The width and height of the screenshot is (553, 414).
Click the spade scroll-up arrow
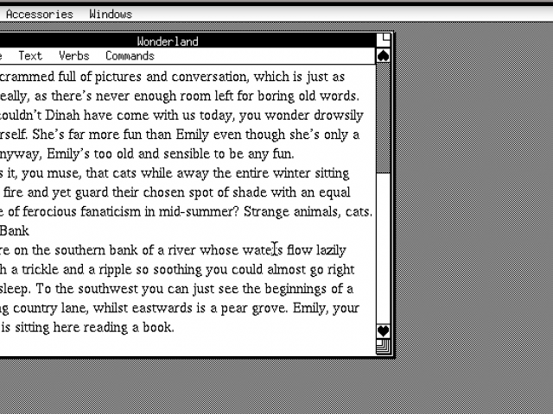tap(384, 56)
